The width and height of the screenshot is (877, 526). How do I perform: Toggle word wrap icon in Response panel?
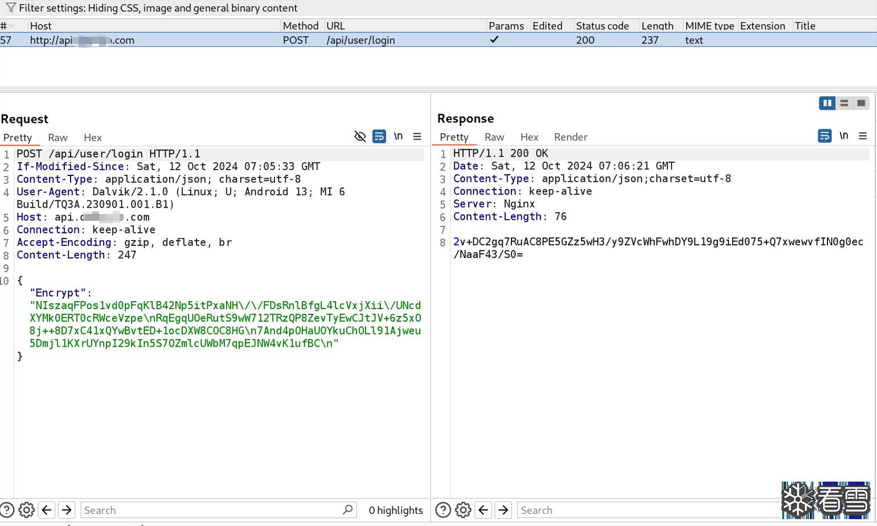click(825, 136)
